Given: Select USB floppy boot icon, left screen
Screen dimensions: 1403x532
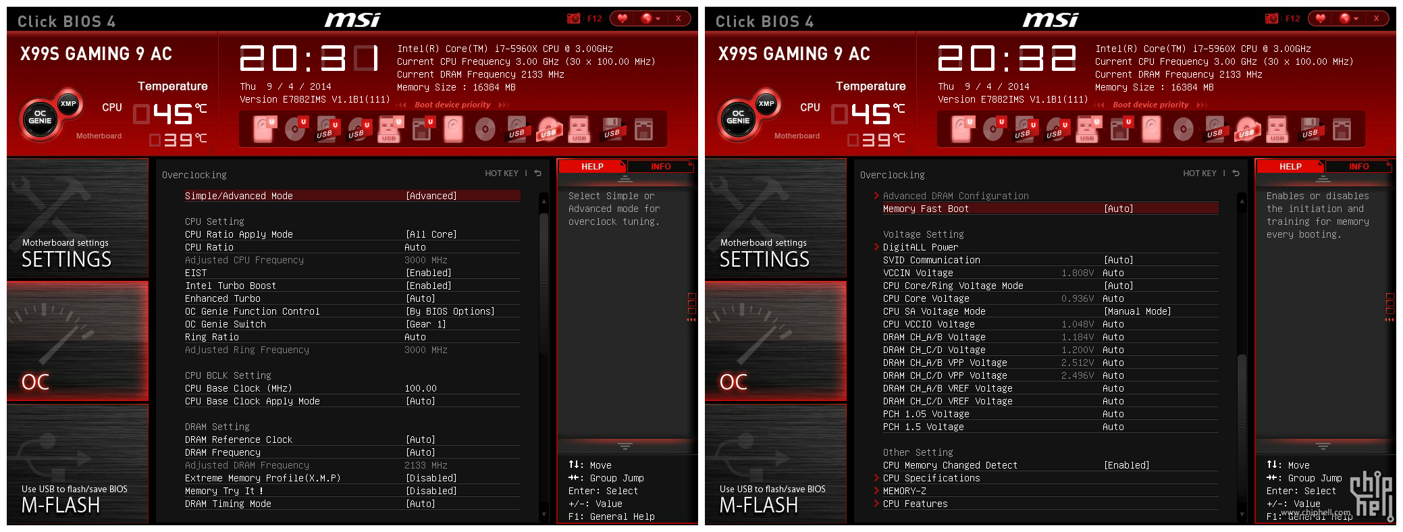Looking at the screenshot, I should (612, 129).
